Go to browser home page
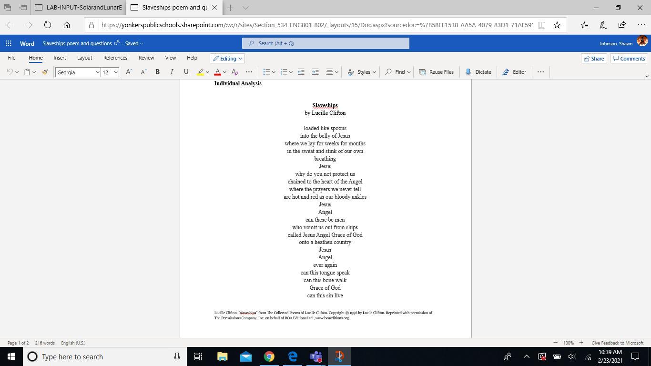 point(67,25)
